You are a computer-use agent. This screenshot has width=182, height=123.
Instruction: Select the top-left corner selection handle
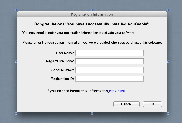click(x=16, y=10)
